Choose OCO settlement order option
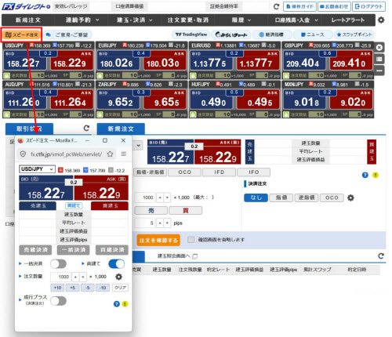Screen dimensions: 392x337 [332, 197]
